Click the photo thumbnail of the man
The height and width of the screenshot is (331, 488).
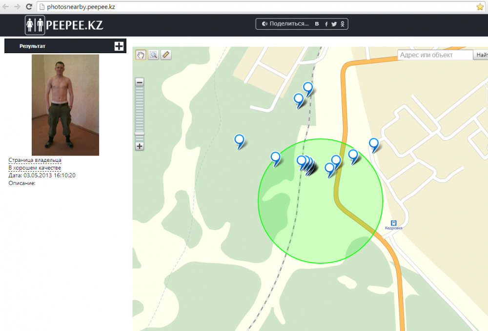pos(65,105)
